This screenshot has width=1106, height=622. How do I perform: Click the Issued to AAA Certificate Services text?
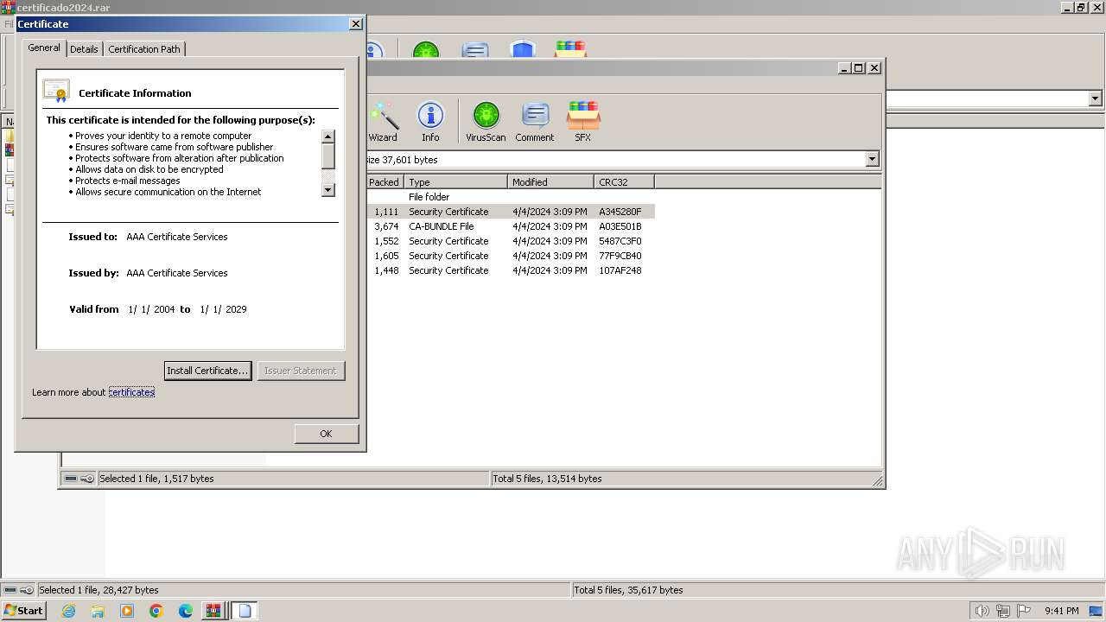tap(177, 237)
